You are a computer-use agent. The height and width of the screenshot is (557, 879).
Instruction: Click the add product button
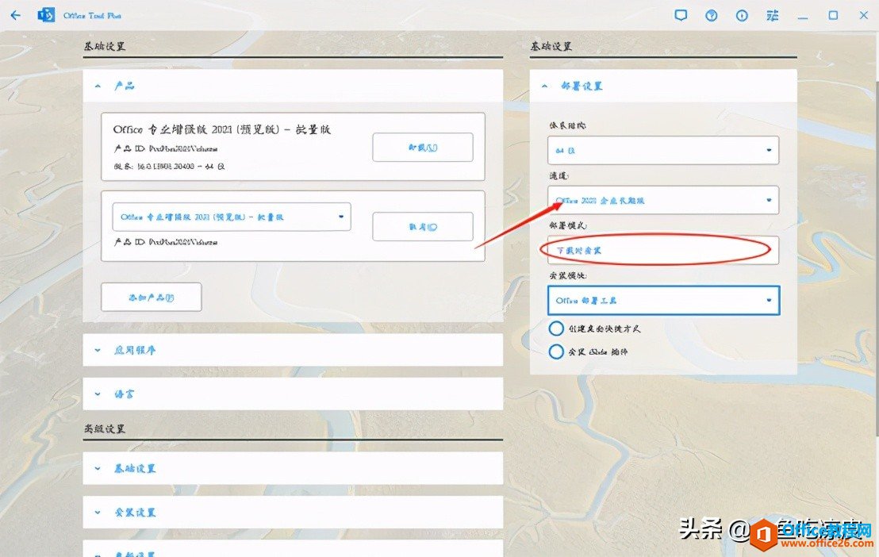151,296
